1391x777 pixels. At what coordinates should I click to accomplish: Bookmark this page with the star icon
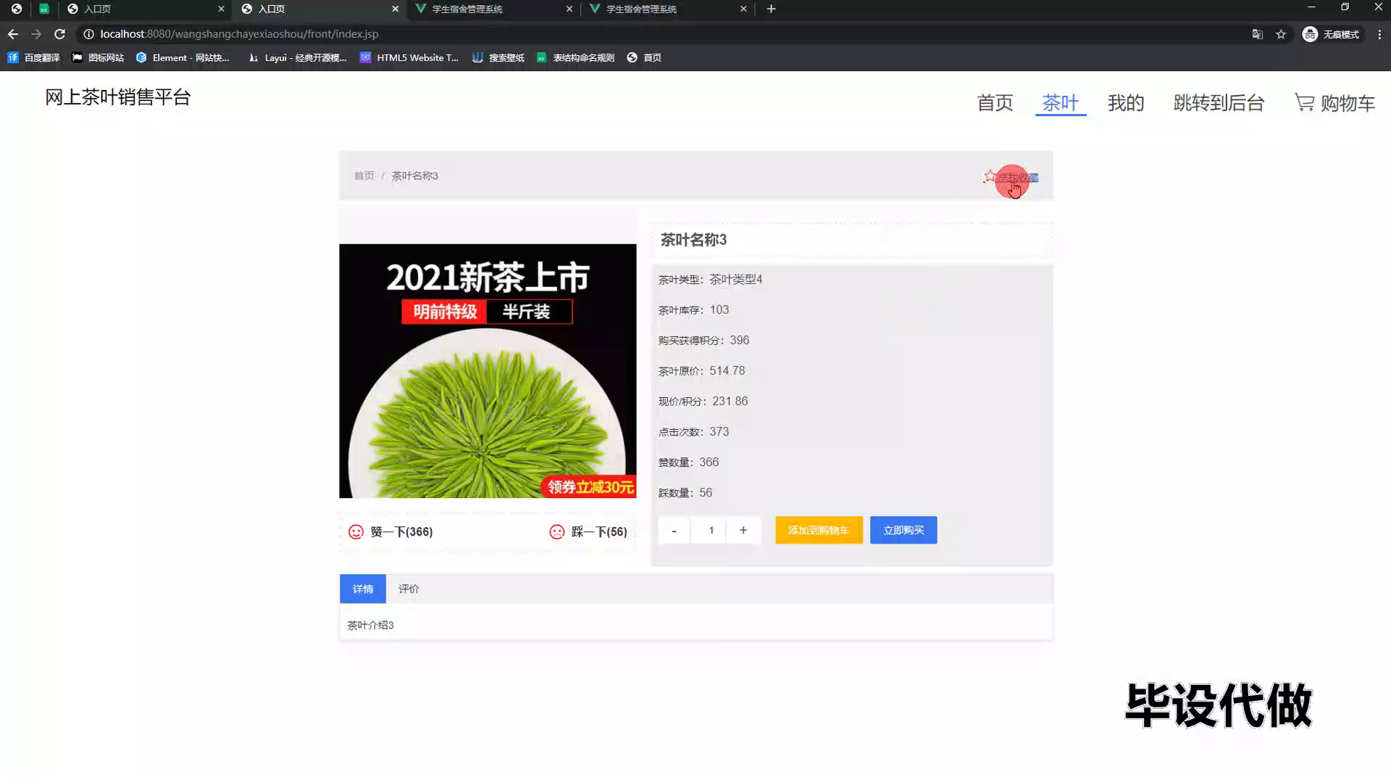[x=1281, y=34]
